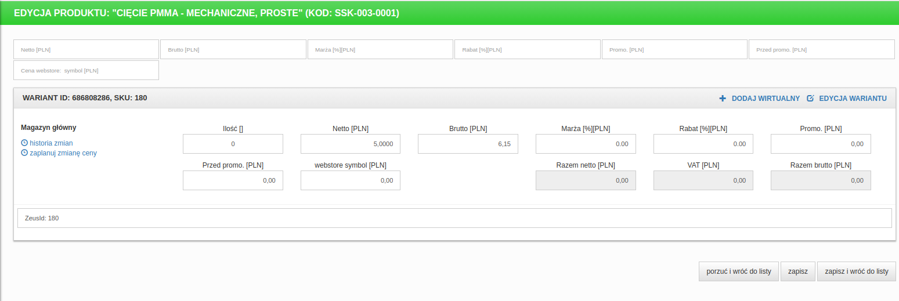Click the variant Rabat input field
This screenshot has height=301, width=899.
coord(703,144)
